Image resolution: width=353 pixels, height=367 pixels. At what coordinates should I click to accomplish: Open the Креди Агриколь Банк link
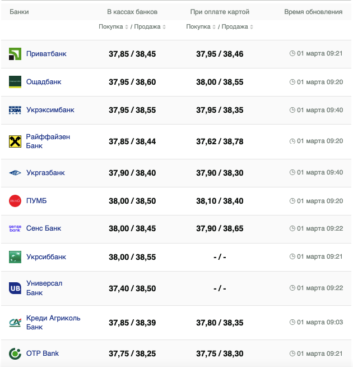(53, 322)
